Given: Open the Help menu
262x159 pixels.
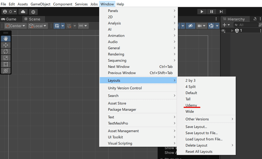Looking at the screenshot, I should click(x=120, y=4).
